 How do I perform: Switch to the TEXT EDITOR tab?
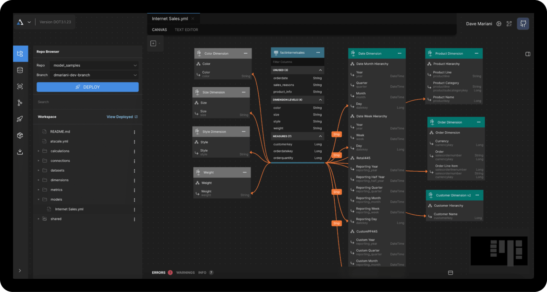point(186,30)
